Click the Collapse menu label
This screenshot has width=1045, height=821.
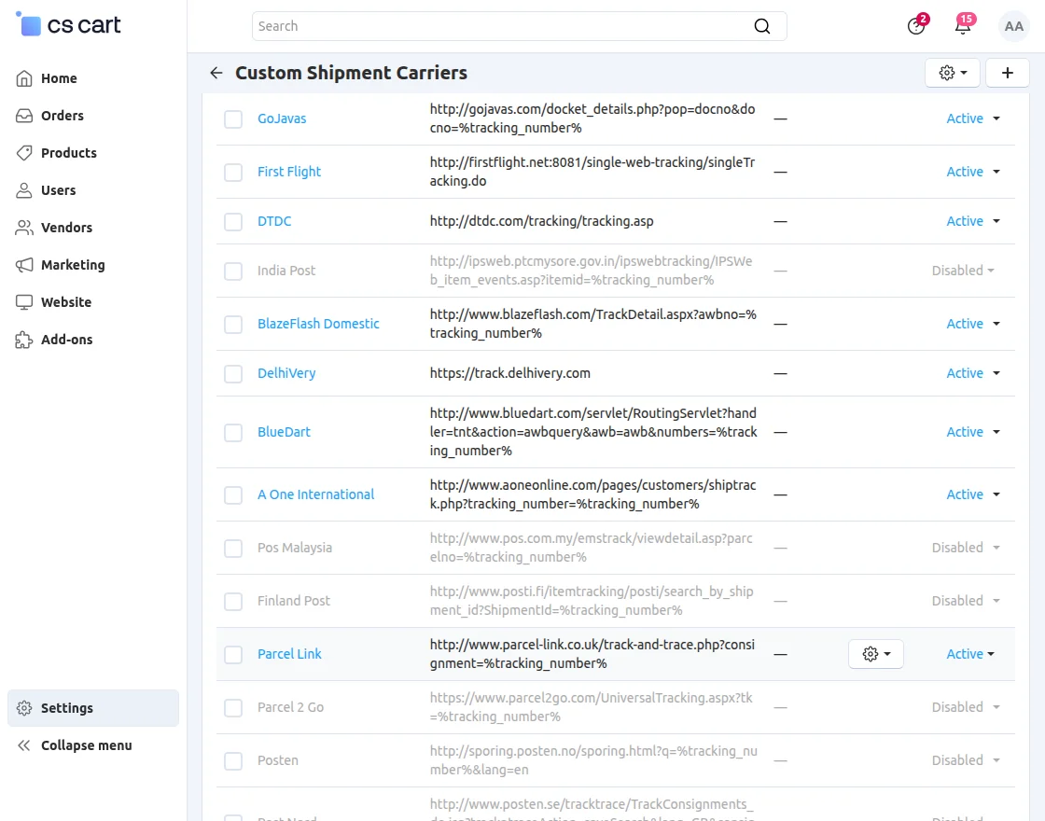tap(87, 745)
